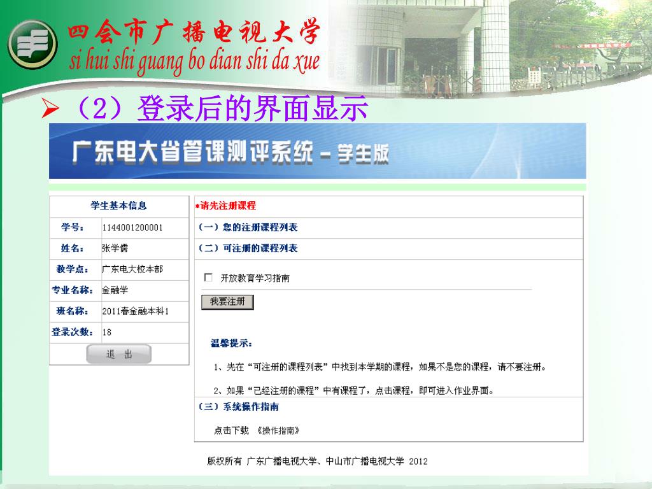Click the 学号 field label
The width and height of the screenshot is (652, 489).
pos(73,227)
